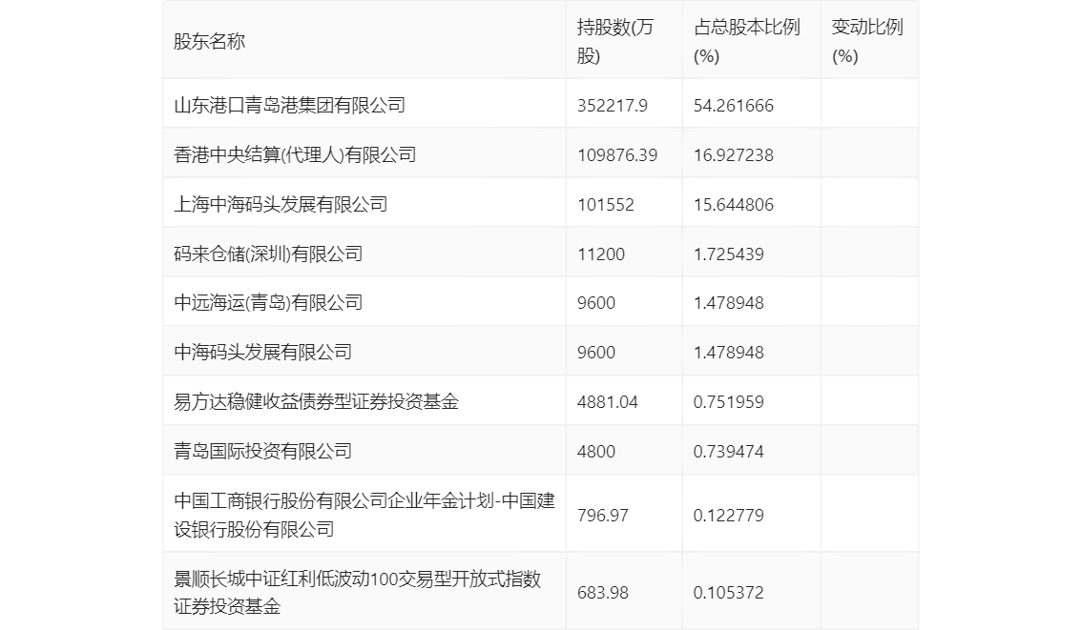Click the holding value 352217.9

click(x=612, y=106)
